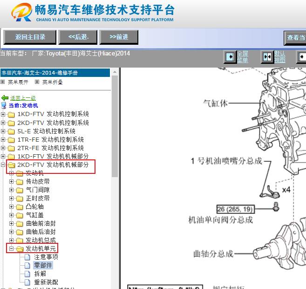Click the 零部件 page icon
Viewport: 306px width, 289px height.
point(27,266)
